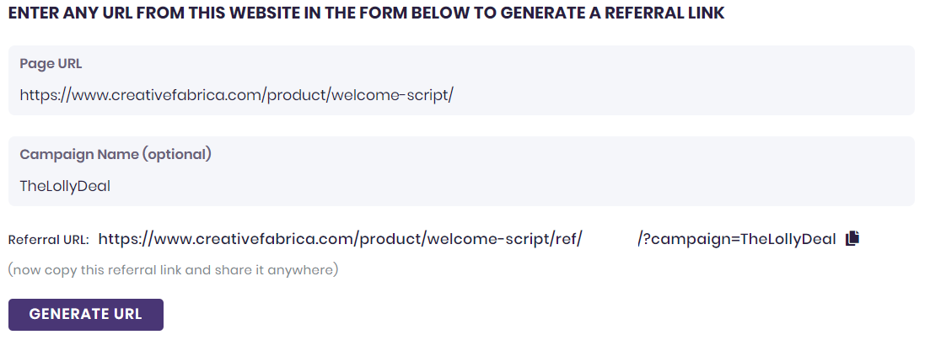
Task: Click the word 'optional' in Campaign Name label
Action: pos(177,155)
